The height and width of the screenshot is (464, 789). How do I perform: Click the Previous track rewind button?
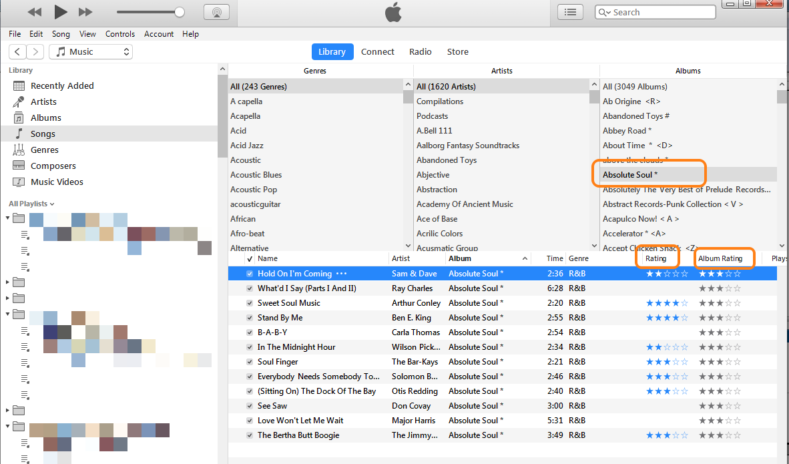34,12
